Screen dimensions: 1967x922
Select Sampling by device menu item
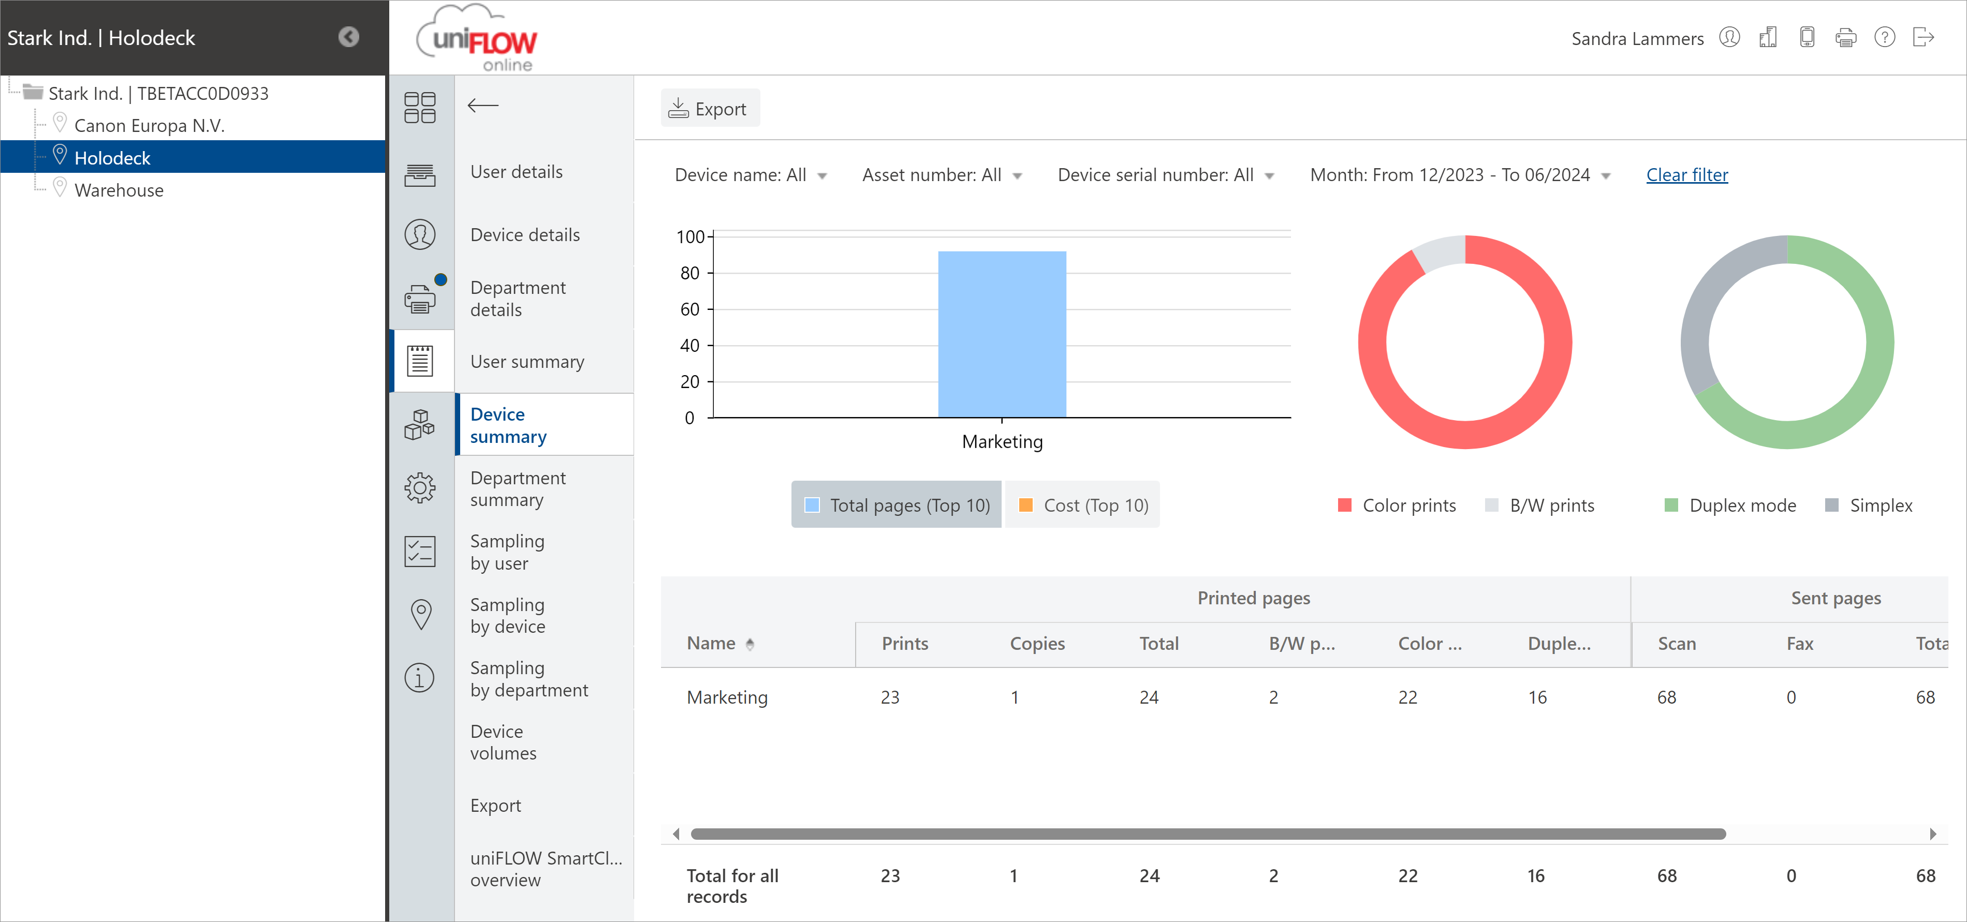(507, 615)
